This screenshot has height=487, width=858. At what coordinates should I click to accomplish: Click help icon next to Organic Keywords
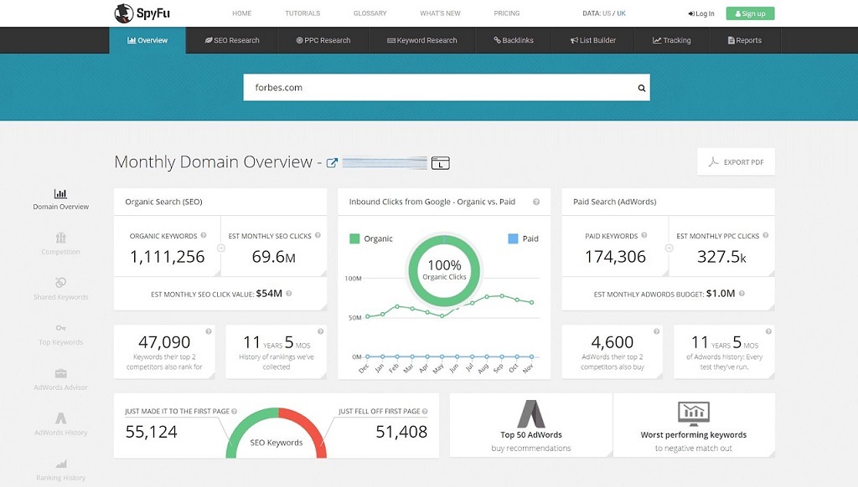[204, 236]
